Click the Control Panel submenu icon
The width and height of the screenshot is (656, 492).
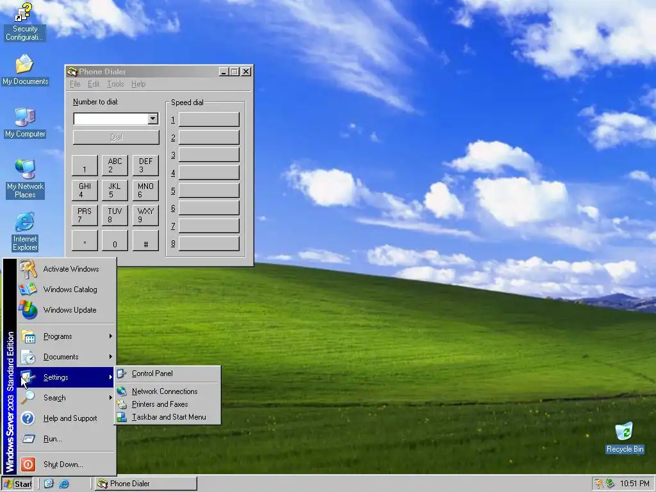click(x=122, y=373)
